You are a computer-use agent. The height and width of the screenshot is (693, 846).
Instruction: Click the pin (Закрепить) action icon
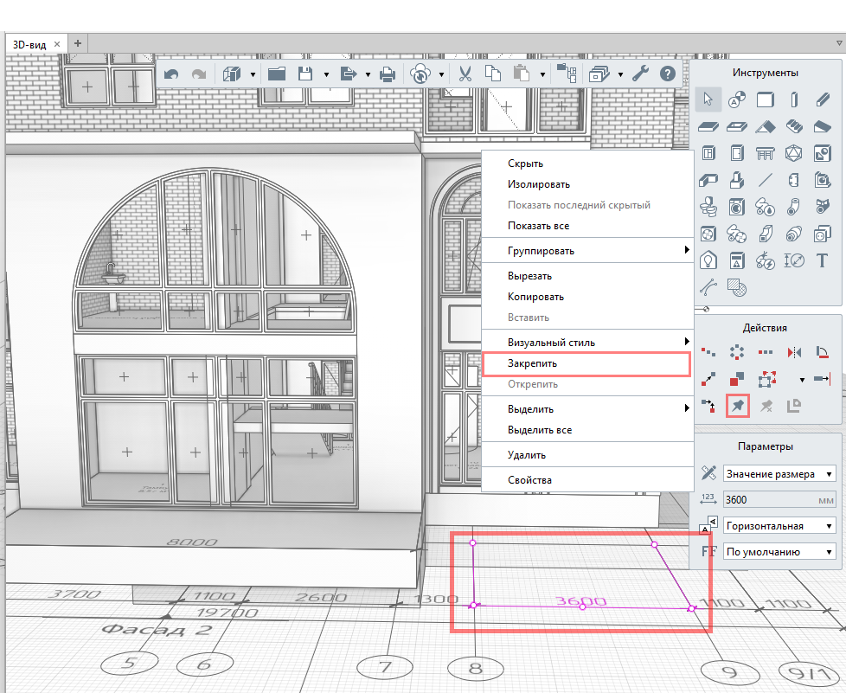pyautogui.click(x=737, y=404)
